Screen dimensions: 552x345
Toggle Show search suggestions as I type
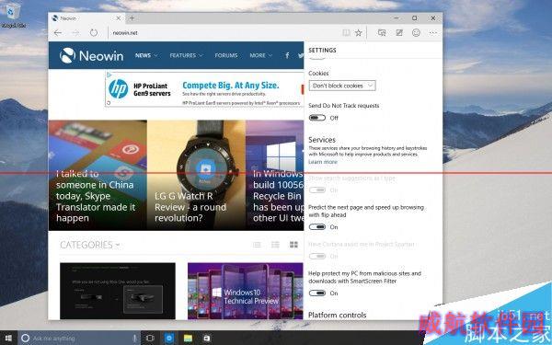(317, 190)
